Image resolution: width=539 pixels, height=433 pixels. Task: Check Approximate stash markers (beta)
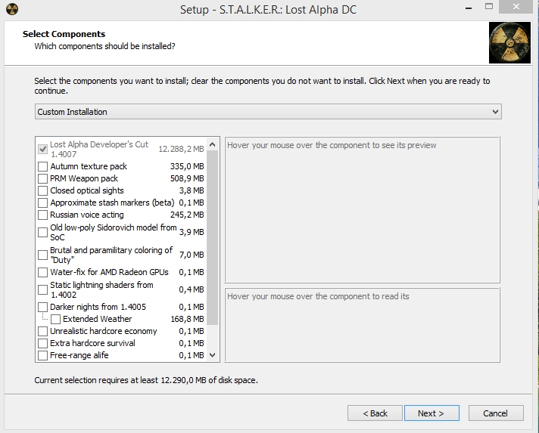(42, 203)
